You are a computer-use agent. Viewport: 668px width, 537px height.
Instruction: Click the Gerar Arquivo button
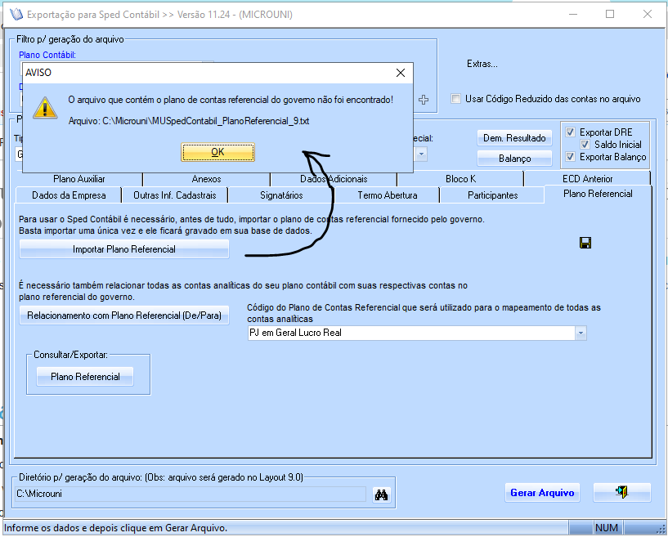pyautogui.click(x=542, y=493)
